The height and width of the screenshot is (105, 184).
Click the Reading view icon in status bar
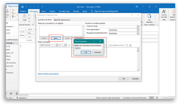pos(157,98)
